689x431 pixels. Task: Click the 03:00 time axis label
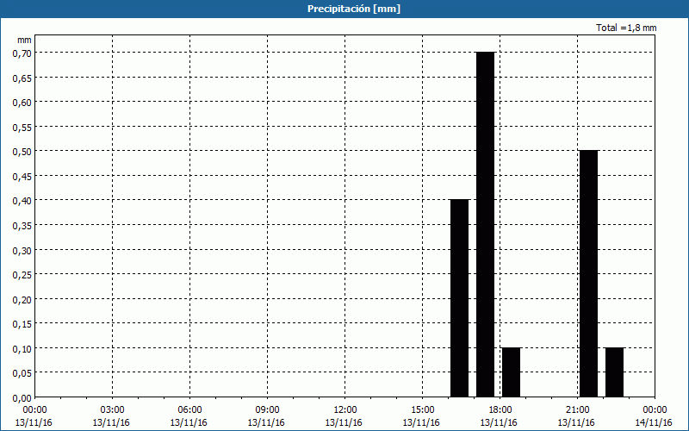[x=112, y=410]
